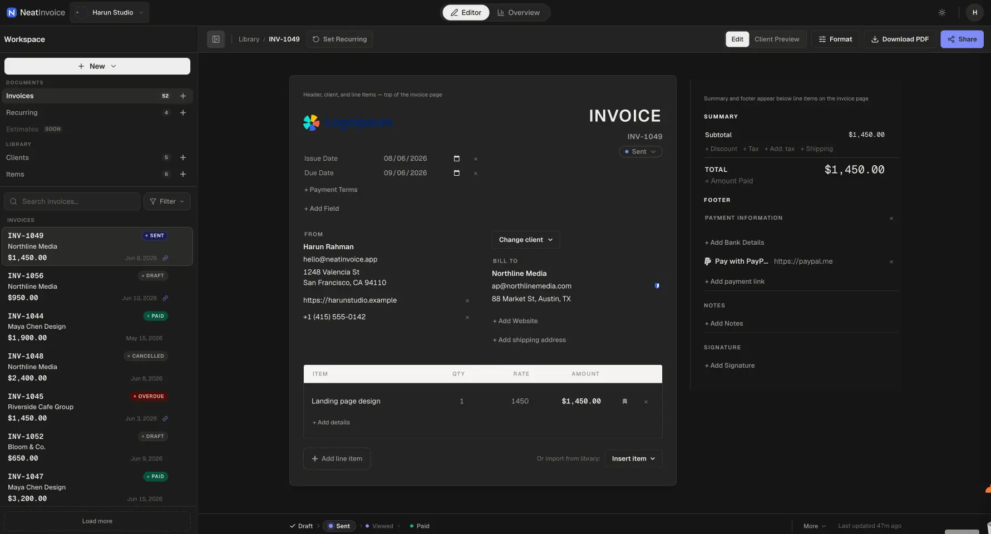Click Load more invoices button
991x534 pixels.
pyautogui.click(x=97, y=521)
